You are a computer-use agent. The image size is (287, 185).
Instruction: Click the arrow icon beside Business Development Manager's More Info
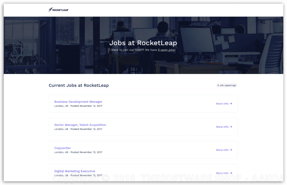pos(231,104)
